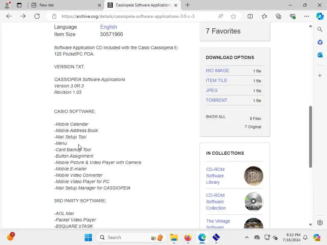Open Collections panel
This screenshot has height=245, width=327.
click(x=278, y=16)
